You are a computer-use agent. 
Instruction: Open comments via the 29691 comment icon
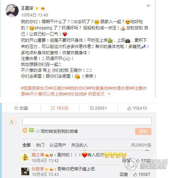tap(98, 108)
